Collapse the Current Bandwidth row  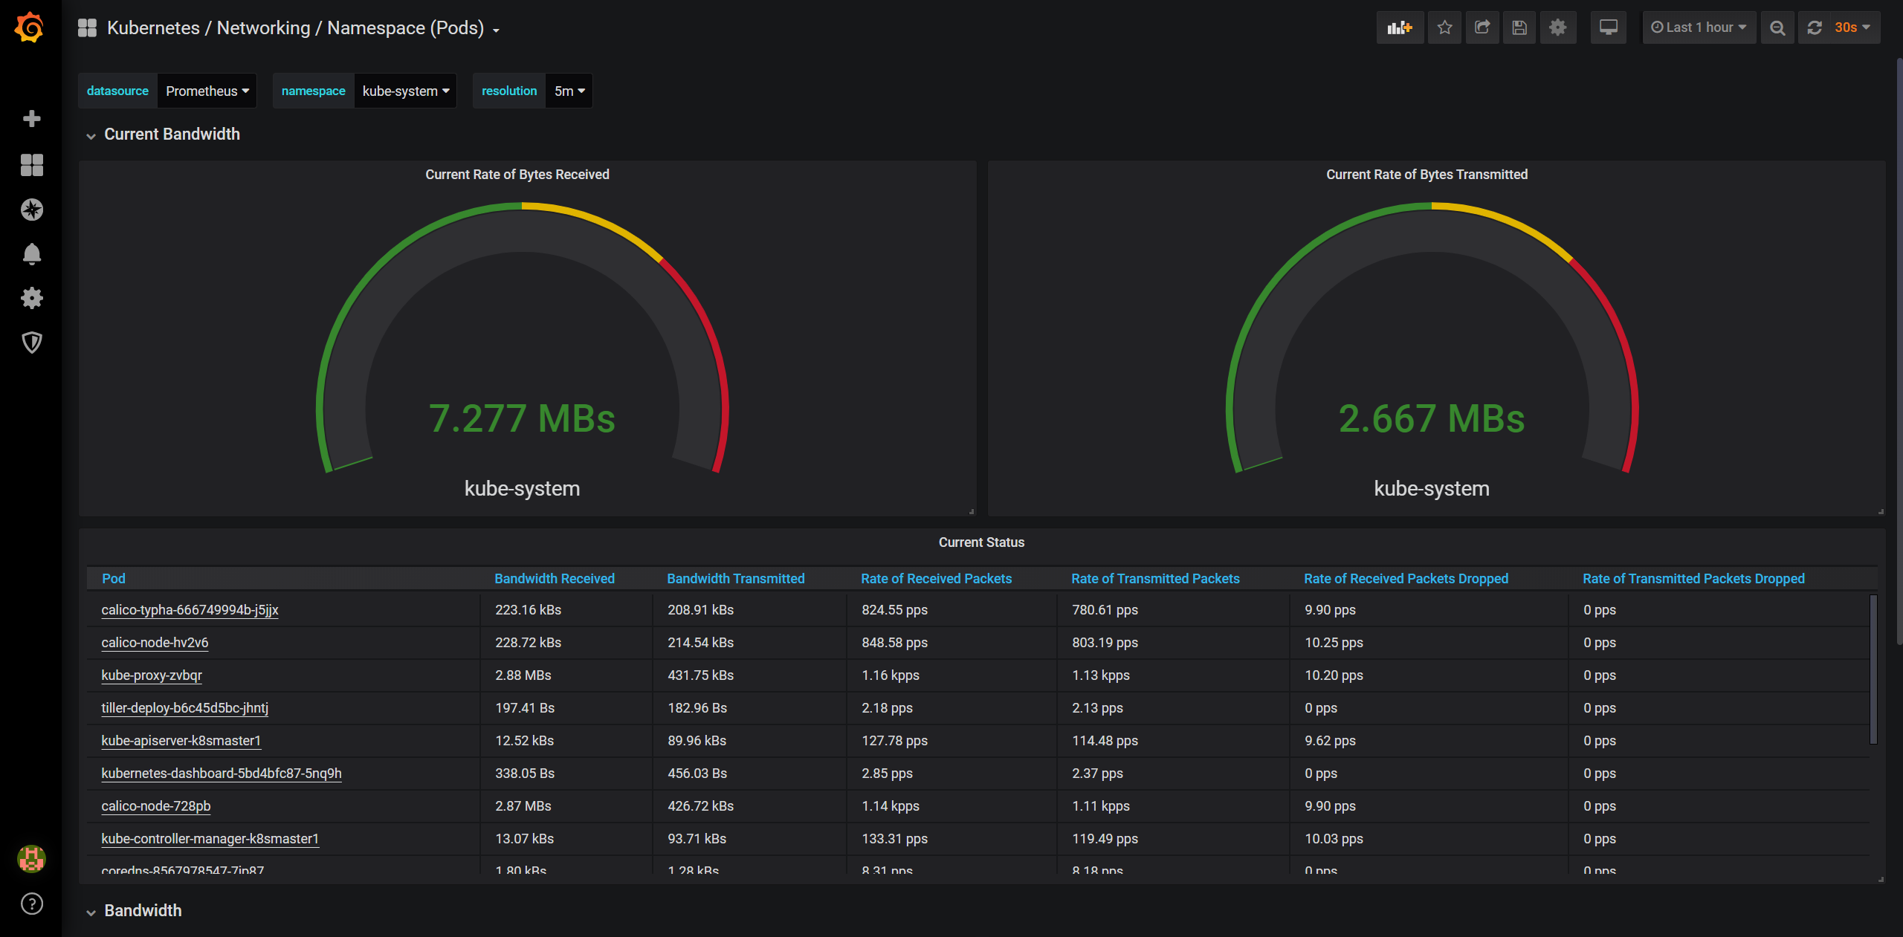pos(171,134)
